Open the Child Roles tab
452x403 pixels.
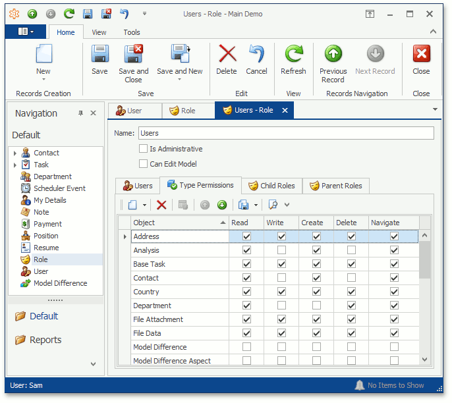(x=271, y=186)
